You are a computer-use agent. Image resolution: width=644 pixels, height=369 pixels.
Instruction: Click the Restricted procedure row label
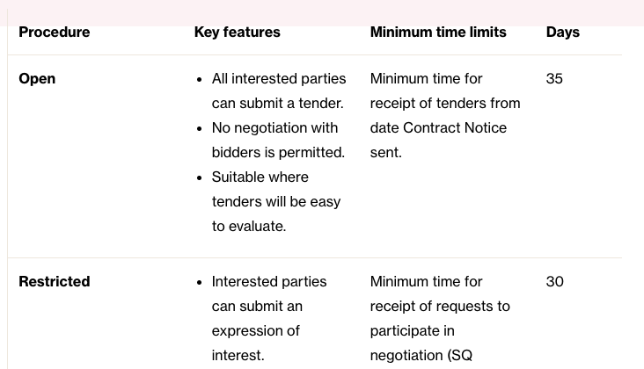click(x=54, y=281)
